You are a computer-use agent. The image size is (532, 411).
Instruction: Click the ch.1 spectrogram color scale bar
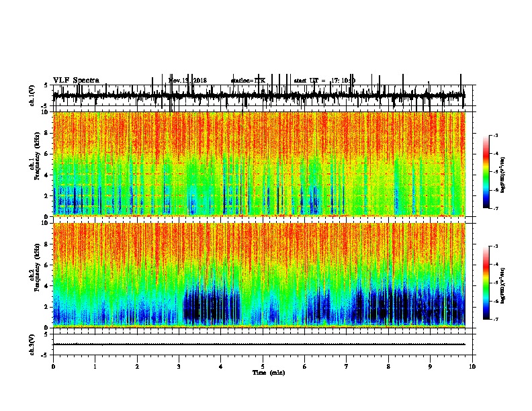pyautogui.click(x=486, y=172)
